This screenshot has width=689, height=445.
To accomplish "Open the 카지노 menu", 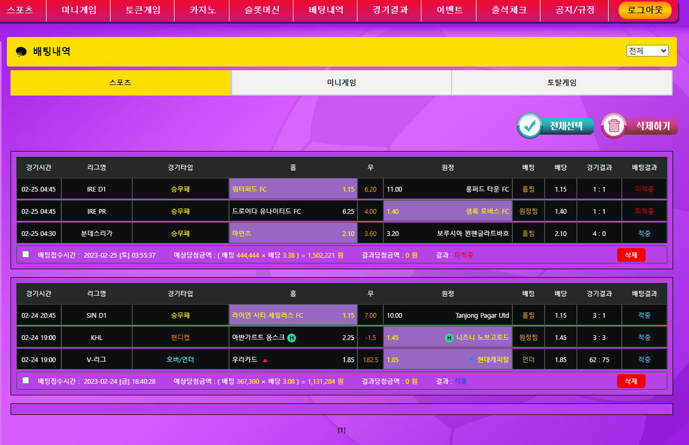I will coord(203,10).
